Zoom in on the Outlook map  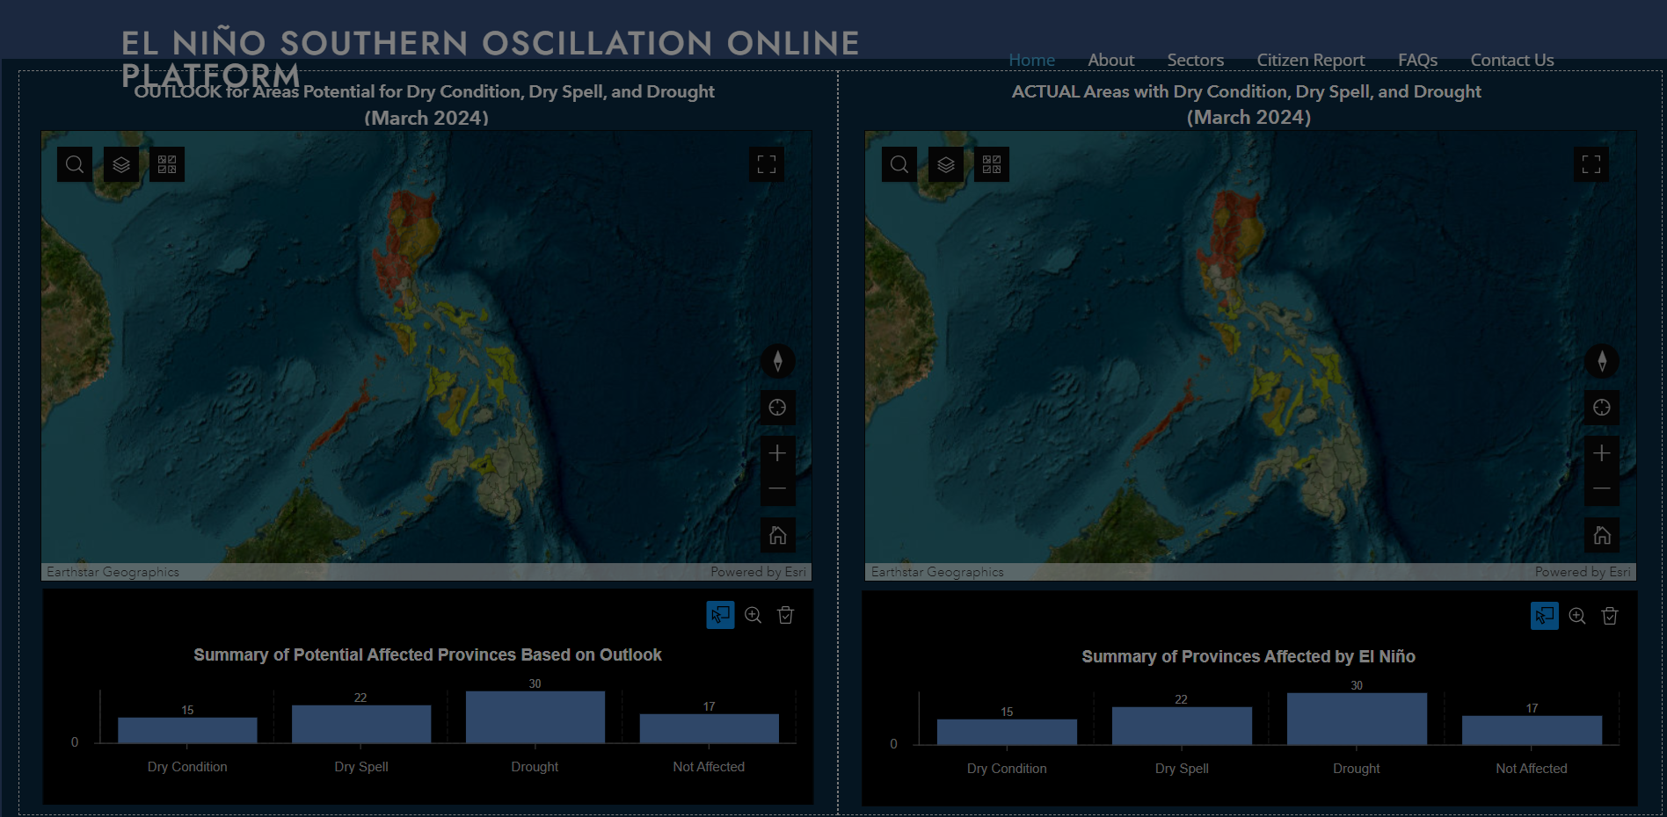coord(777,453)
